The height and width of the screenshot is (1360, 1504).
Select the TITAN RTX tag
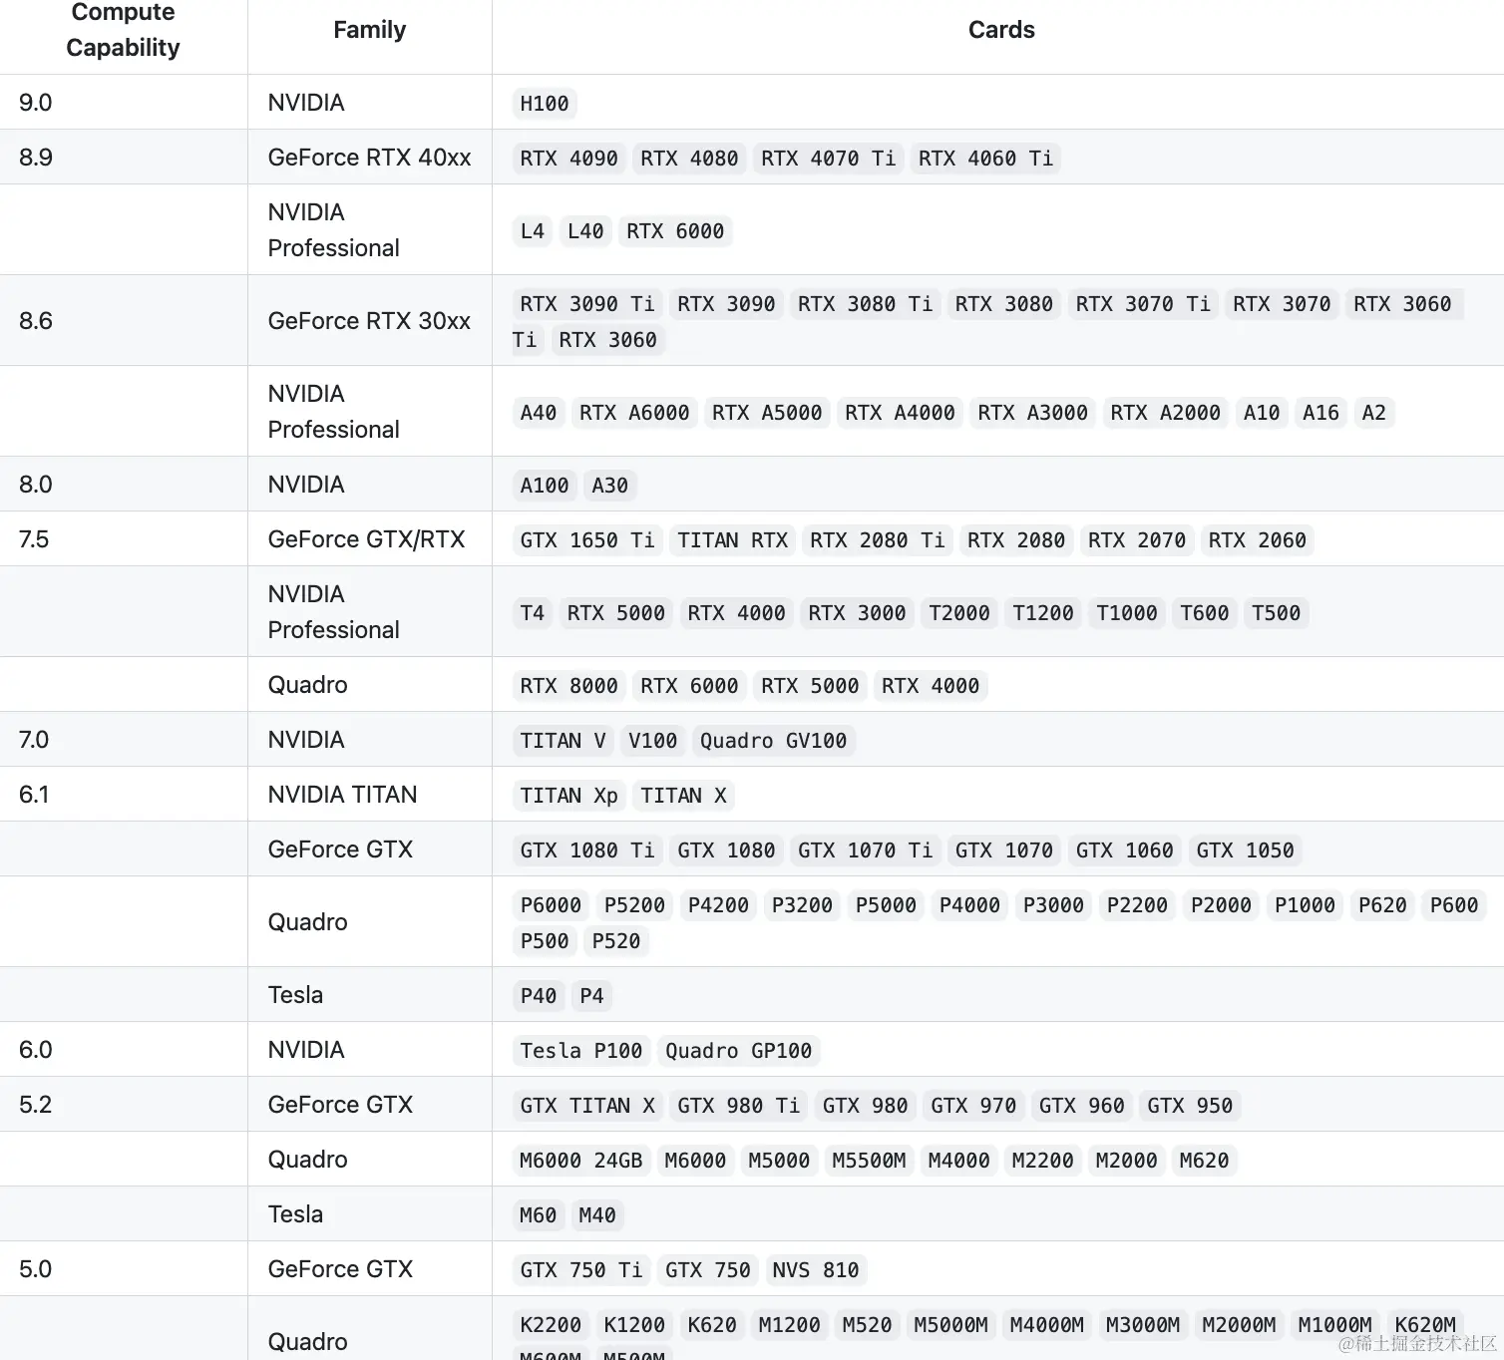pos(732,540)
